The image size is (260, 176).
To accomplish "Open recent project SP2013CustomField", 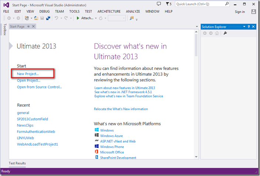I will click(x=32, y=119).
